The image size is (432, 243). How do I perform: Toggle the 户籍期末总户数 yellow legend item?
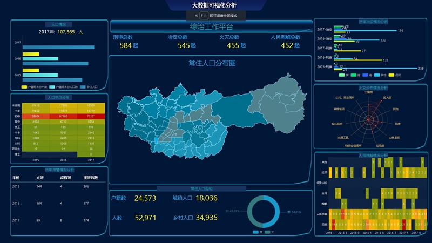point(24,86)
